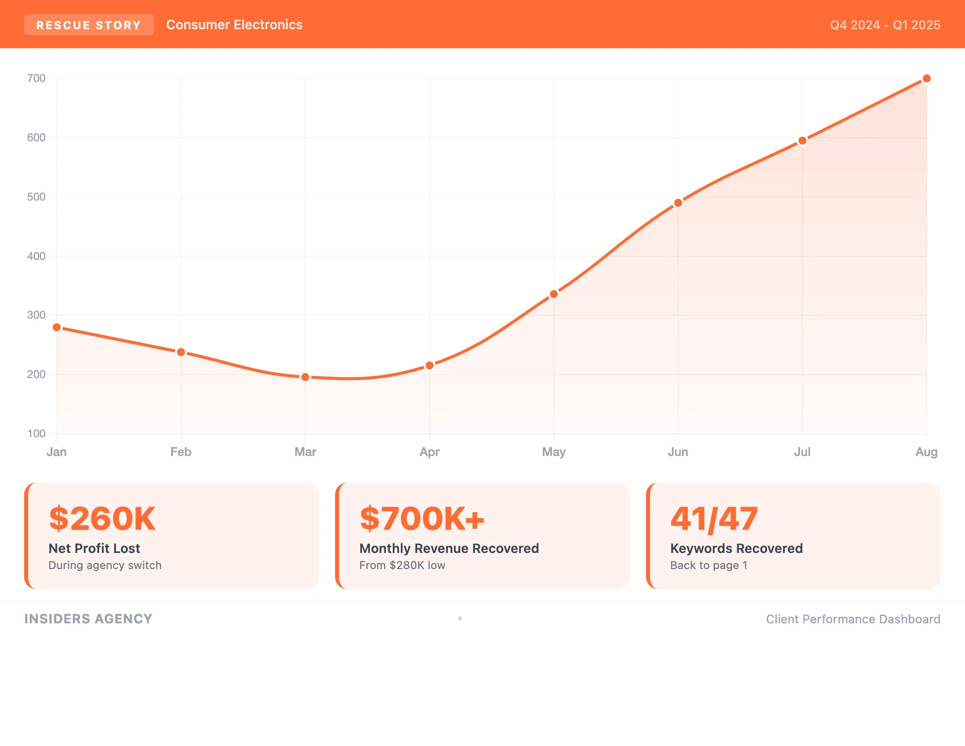The image size is (965, 746).
Task: Click the 700 label on the y-axis
Action: pos(36,78)
